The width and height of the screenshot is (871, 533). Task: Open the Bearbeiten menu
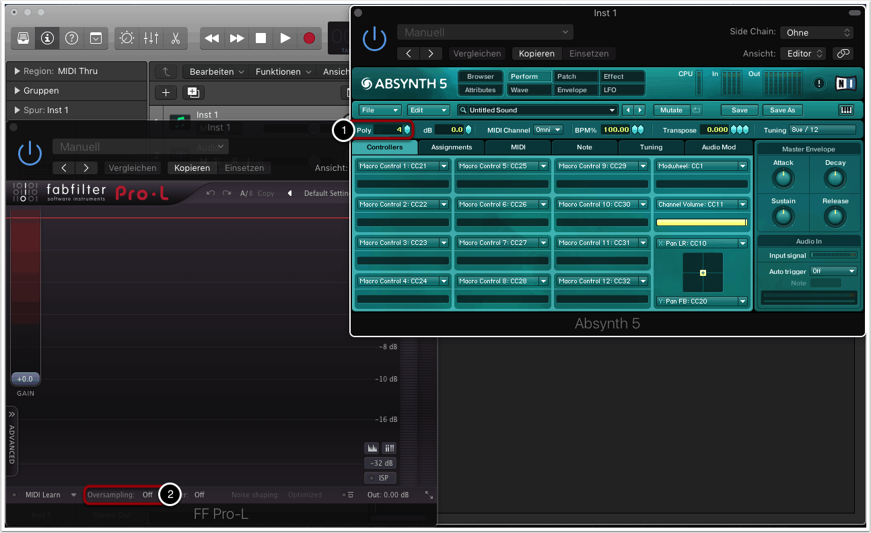[211, 72]
